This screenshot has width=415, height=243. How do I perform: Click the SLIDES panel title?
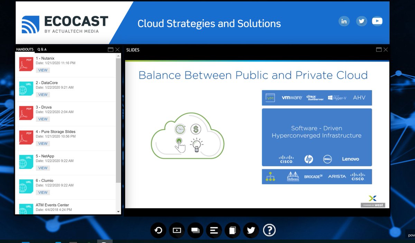(x=133, y=50)
